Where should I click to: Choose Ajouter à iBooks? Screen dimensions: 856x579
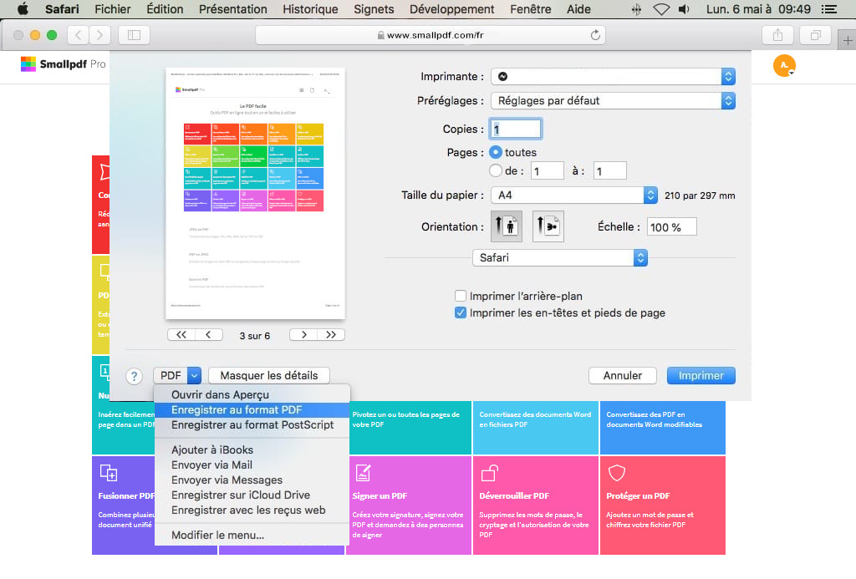pyautogui.click(x=252, y=449)
